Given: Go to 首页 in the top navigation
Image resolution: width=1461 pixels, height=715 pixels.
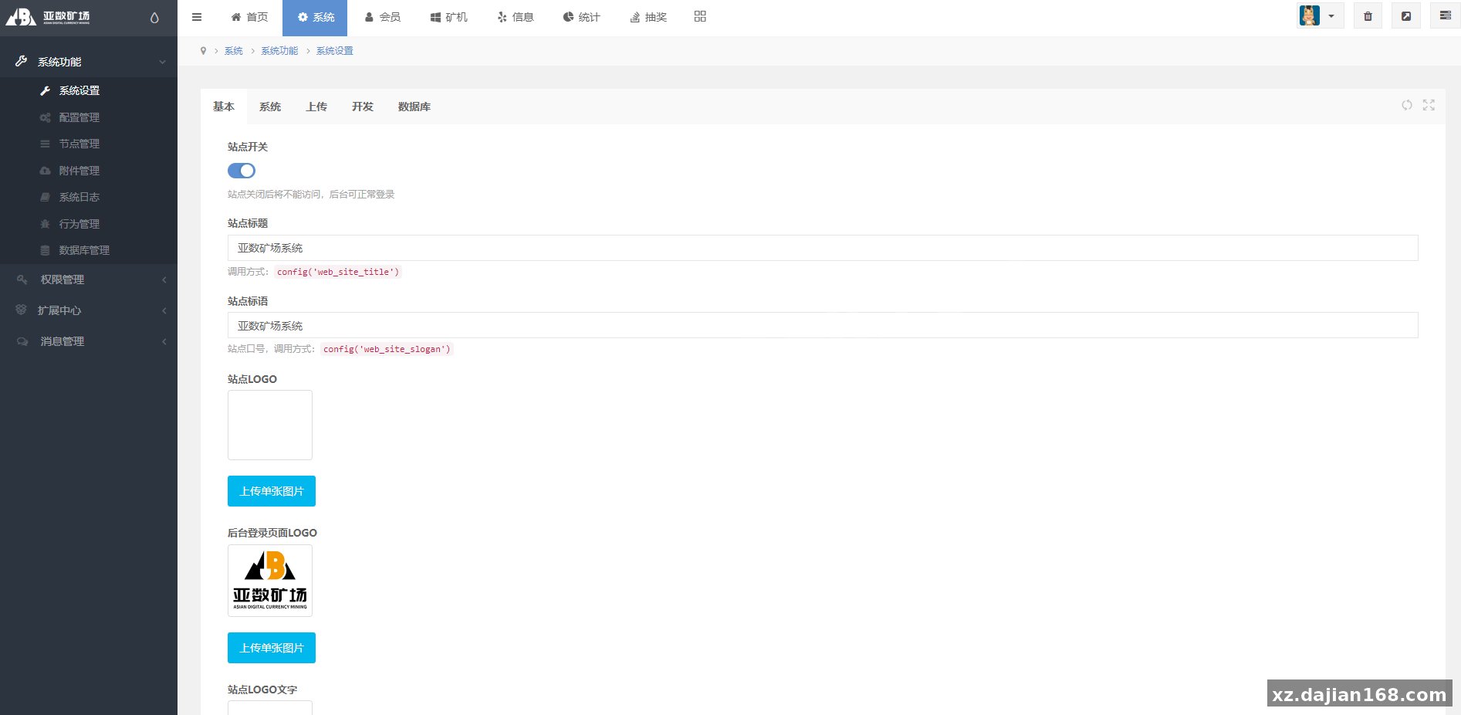Looking at the screenshot, I should (x=249, y=17).
